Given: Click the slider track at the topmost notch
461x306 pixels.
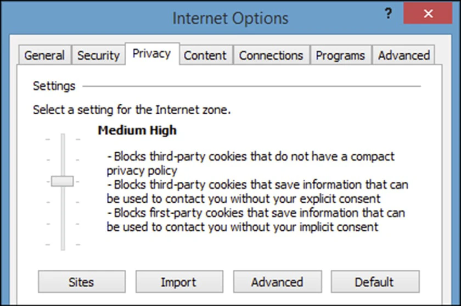Looking at the screenshot, I should click(x=63, y=139).
